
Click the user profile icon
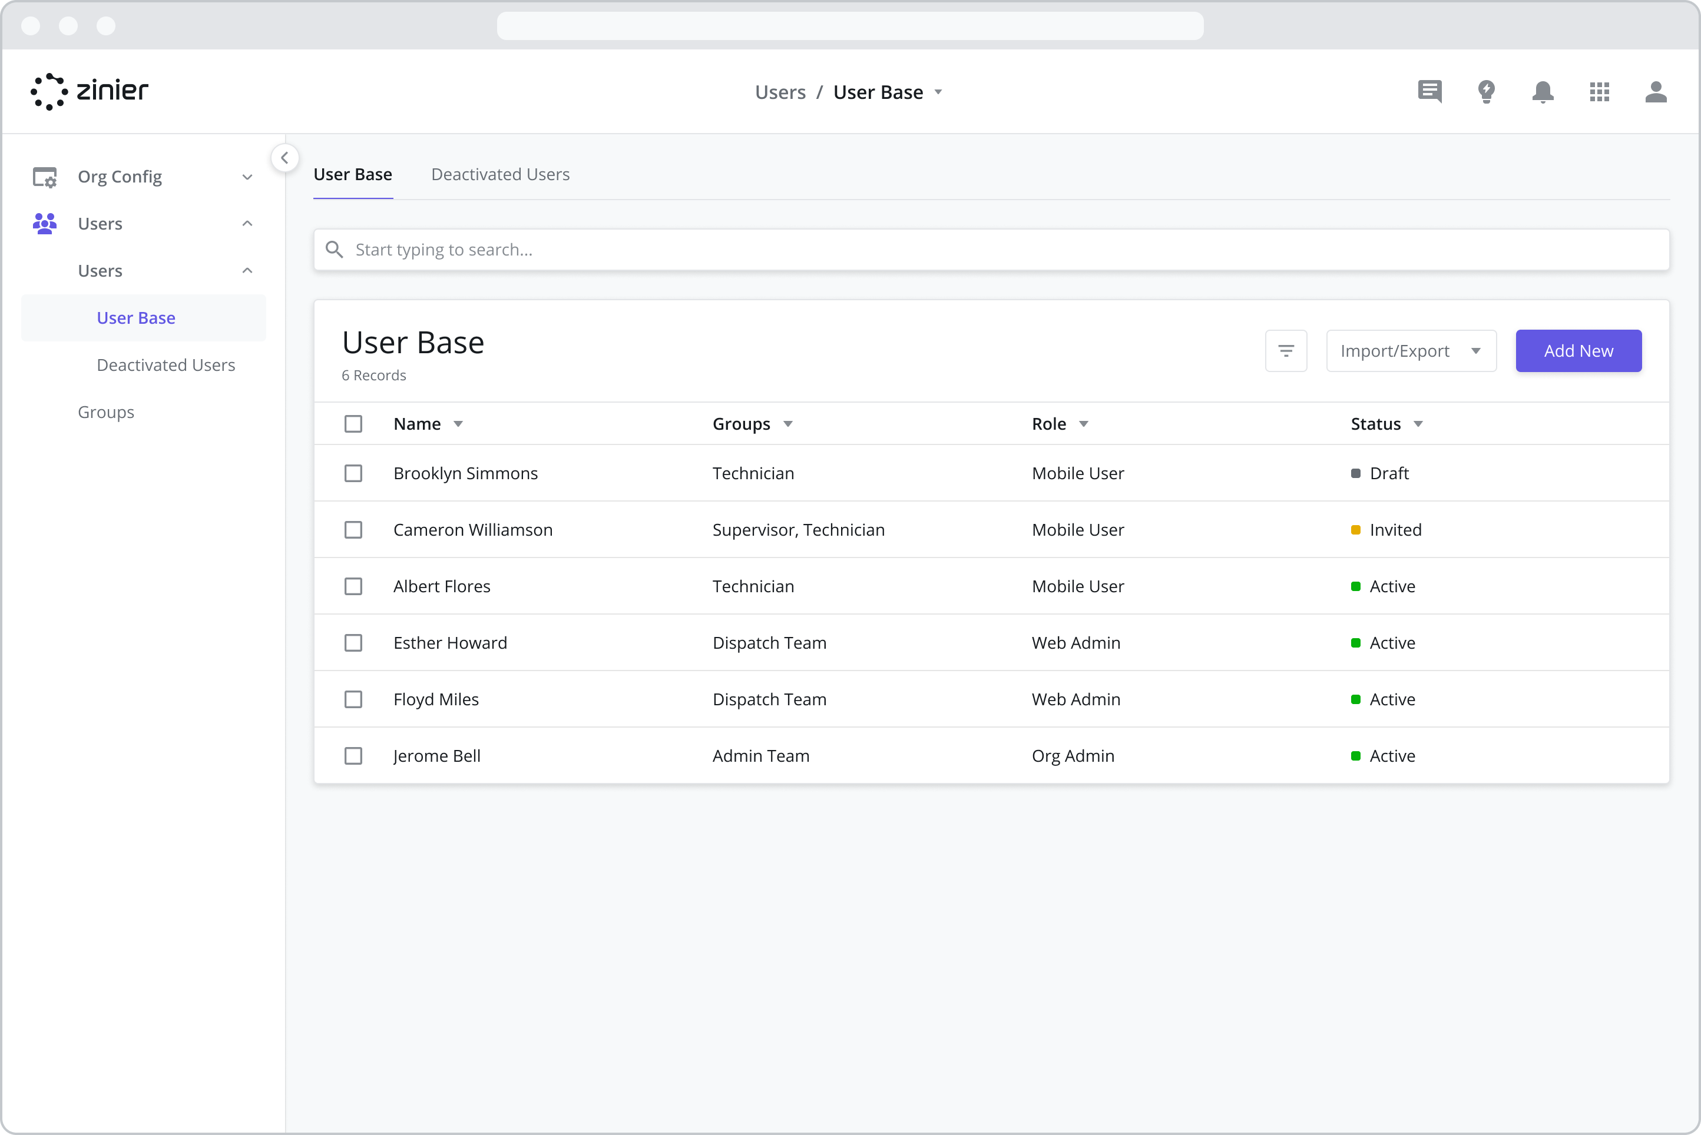(1656, 91)
